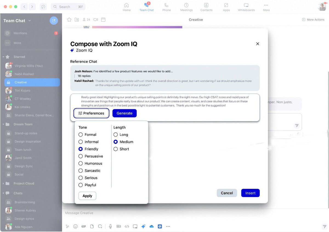
Task: Open the formatting pen tool
Action: [67, 226]
